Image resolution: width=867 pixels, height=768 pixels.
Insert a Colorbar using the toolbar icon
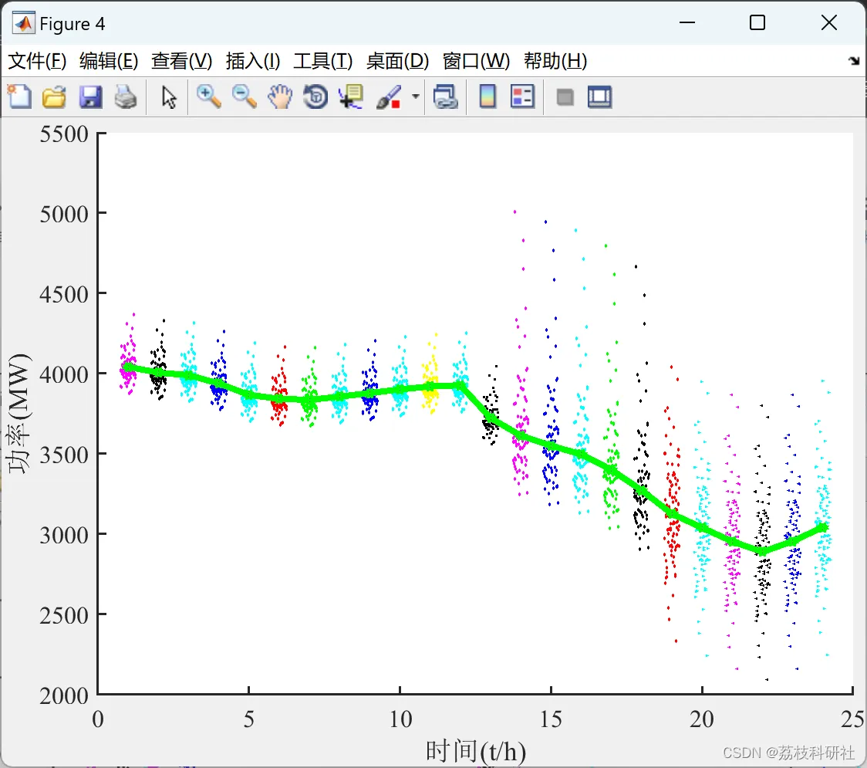click(487, 96)
